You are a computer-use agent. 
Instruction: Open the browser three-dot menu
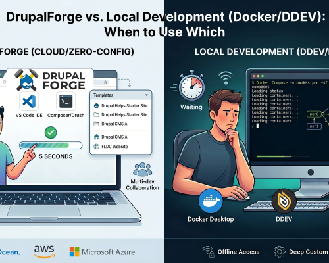click(x=113, y=82)
